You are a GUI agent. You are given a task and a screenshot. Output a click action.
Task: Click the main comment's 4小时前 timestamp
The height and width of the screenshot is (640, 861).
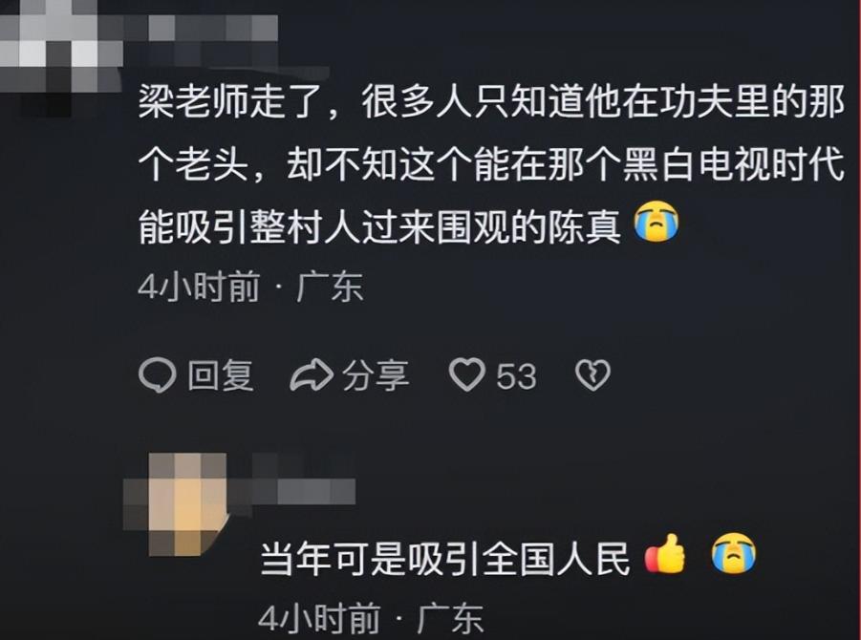[x=199, y=288]
